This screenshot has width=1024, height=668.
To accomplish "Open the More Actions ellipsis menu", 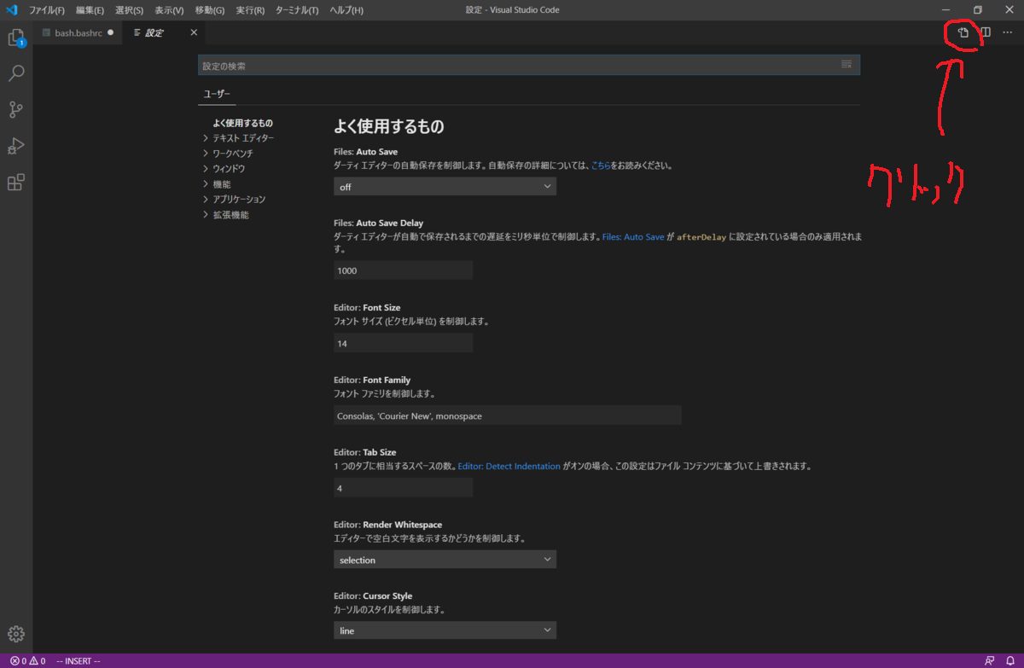I will click(x=1007, y=33).
